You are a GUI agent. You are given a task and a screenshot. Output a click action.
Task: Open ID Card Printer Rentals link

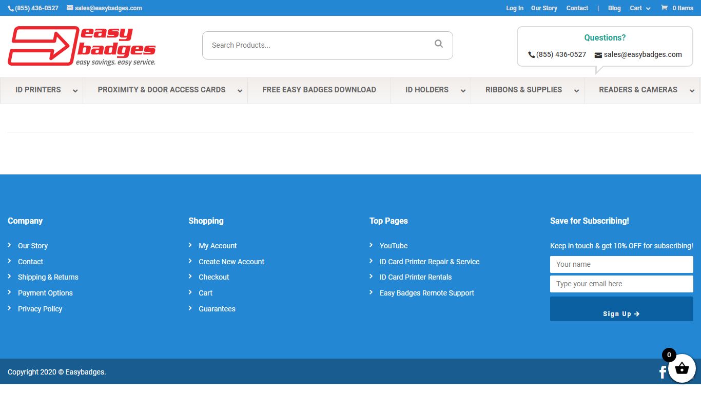pos(416,277)
